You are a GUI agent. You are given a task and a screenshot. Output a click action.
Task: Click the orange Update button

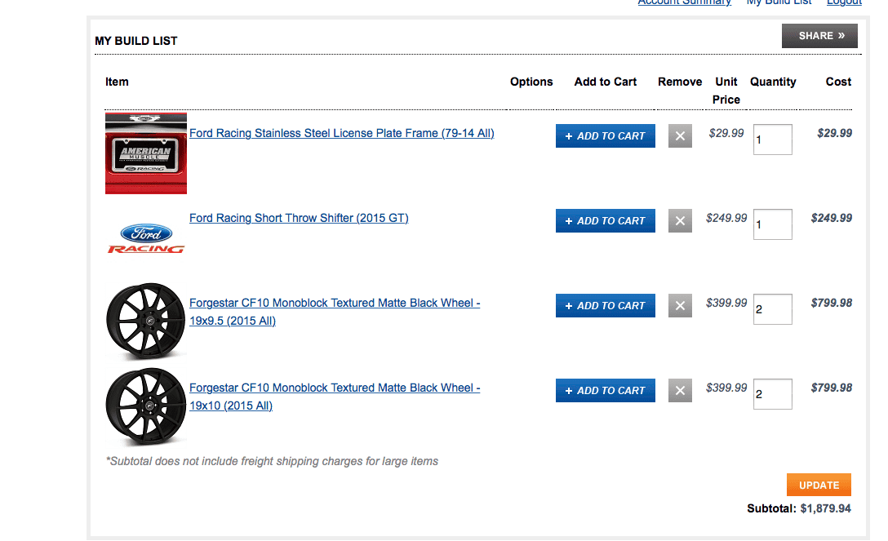click(819, 485)
